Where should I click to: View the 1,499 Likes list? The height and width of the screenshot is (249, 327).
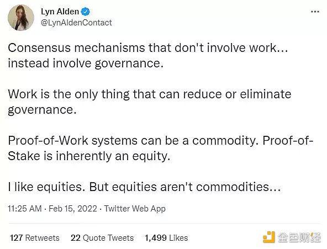click(166, 238)
